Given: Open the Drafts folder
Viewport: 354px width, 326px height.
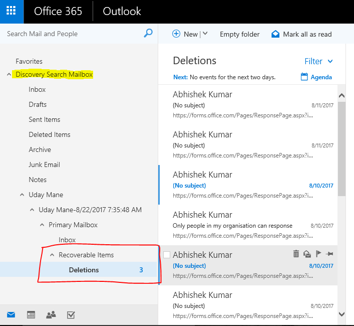Looking at the screenshot, I should point(38,104).
